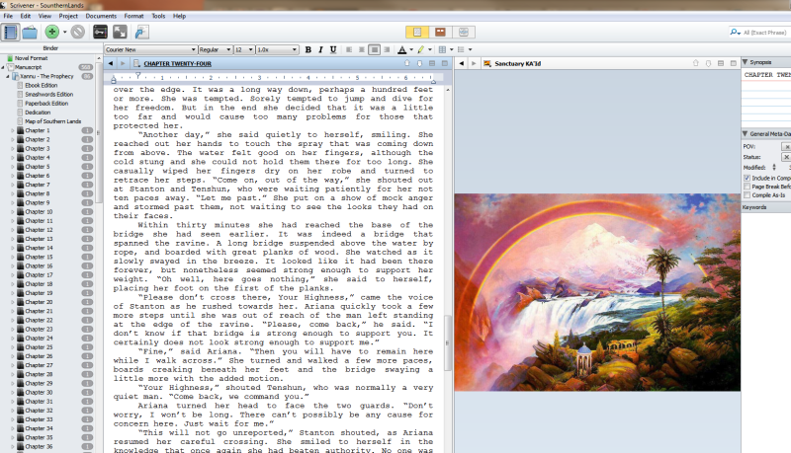Open the font style dropdown Regular
This screenshot has height=453, width=791.
coord(215,49)
